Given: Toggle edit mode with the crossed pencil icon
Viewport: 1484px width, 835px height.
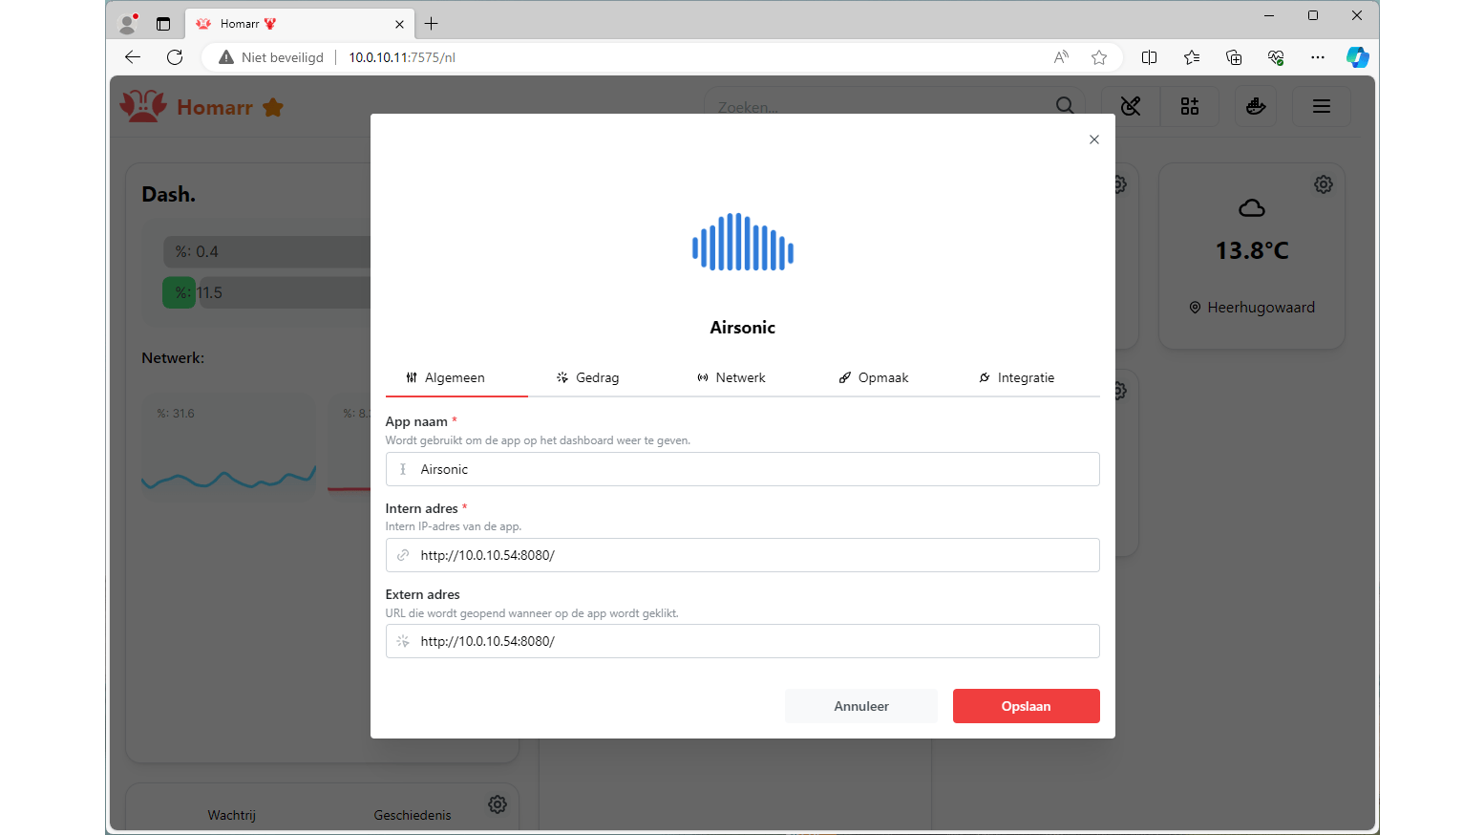Looking at the screenshot, I should (x=1131, y=106).
